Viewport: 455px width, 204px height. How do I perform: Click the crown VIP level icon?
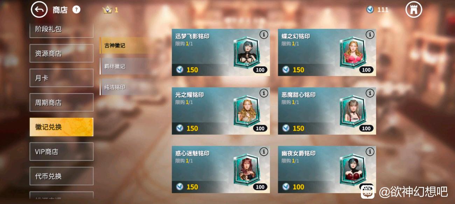pyautogui.click(x=107, y=10)
